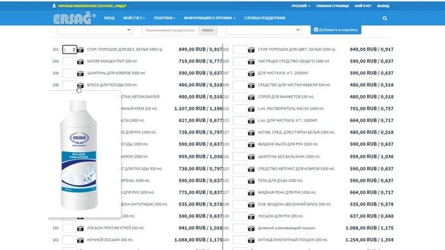Show photo for РАСТВОРИТЕЛЬ МАСЛА 1000 ml
This screenshot has height=250, width=445.
[x=251, y=109]
